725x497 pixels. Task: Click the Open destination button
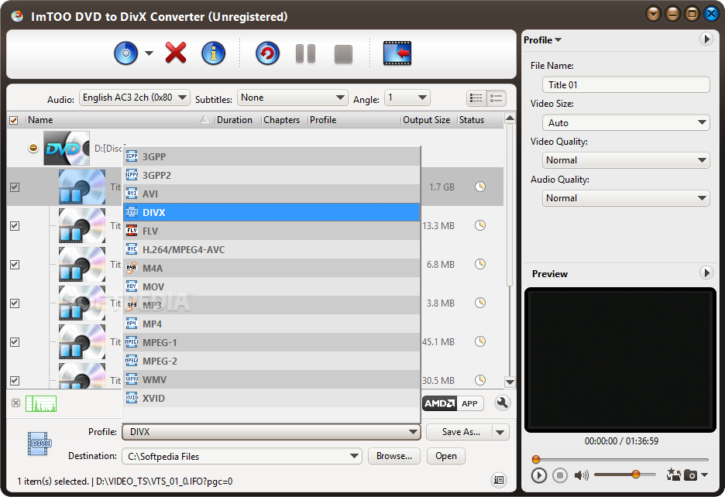pyautogui.click(x=445, y=456)
